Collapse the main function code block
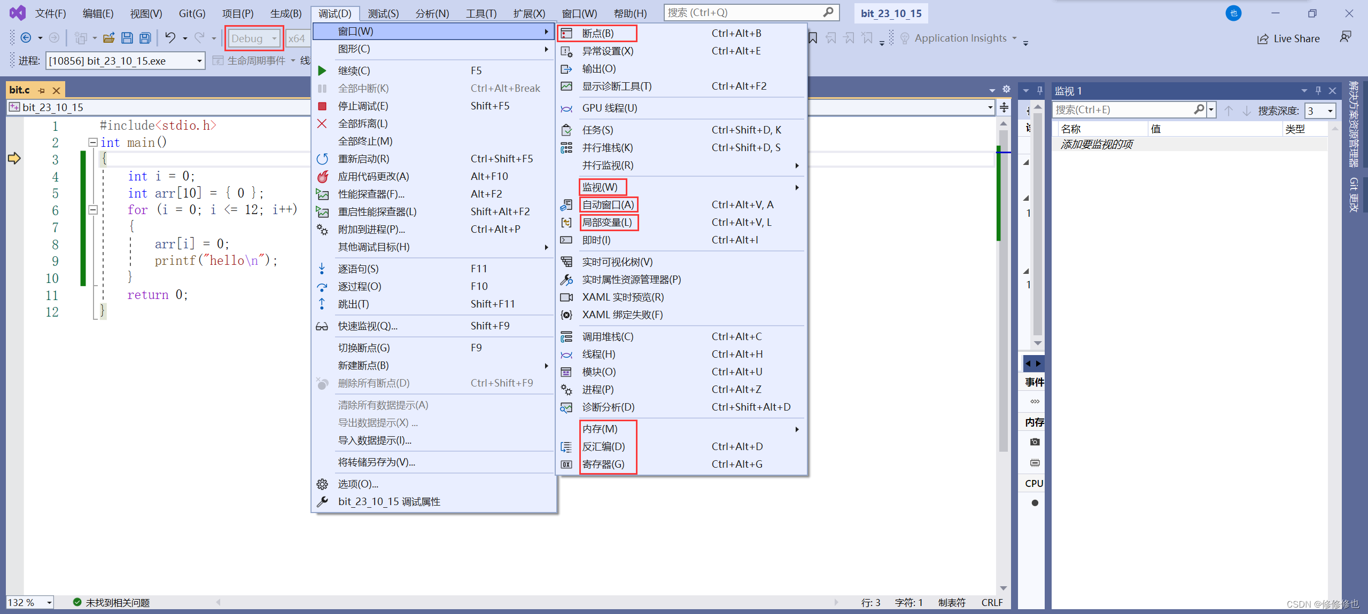Screen dimensions: 1368x614 [x=92, y=143]
